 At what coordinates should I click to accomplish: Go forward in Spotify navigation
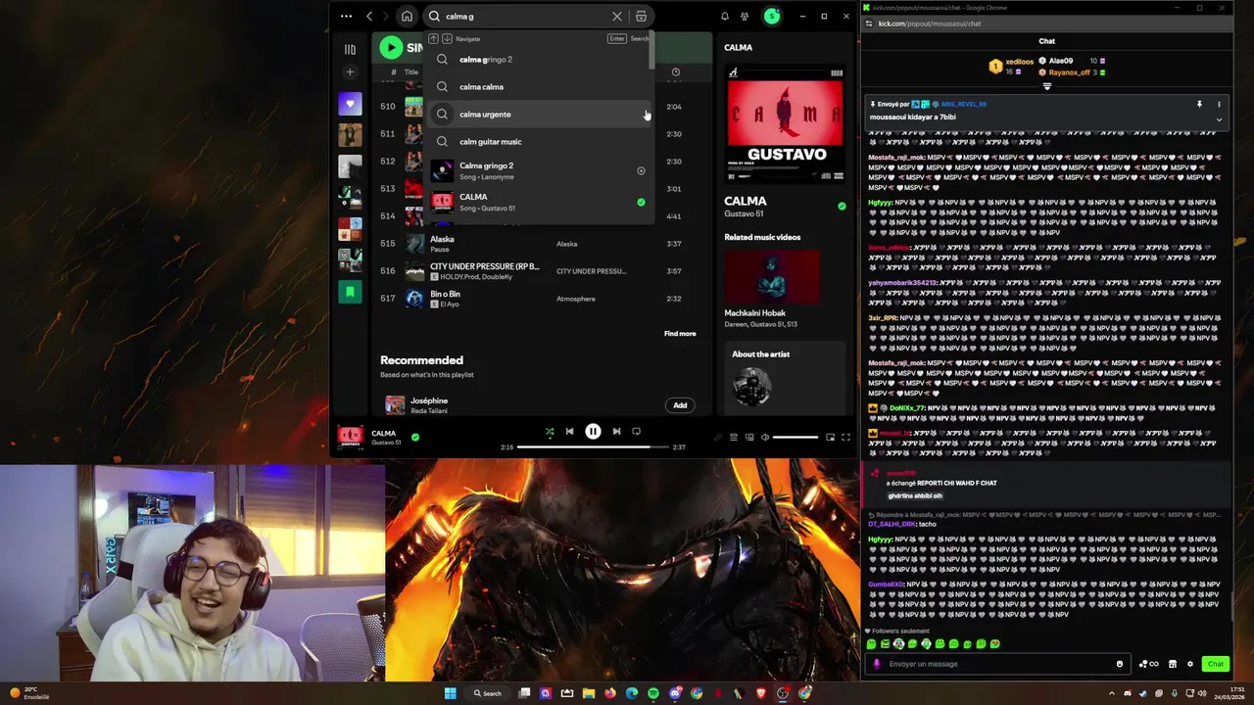point(385,16)
